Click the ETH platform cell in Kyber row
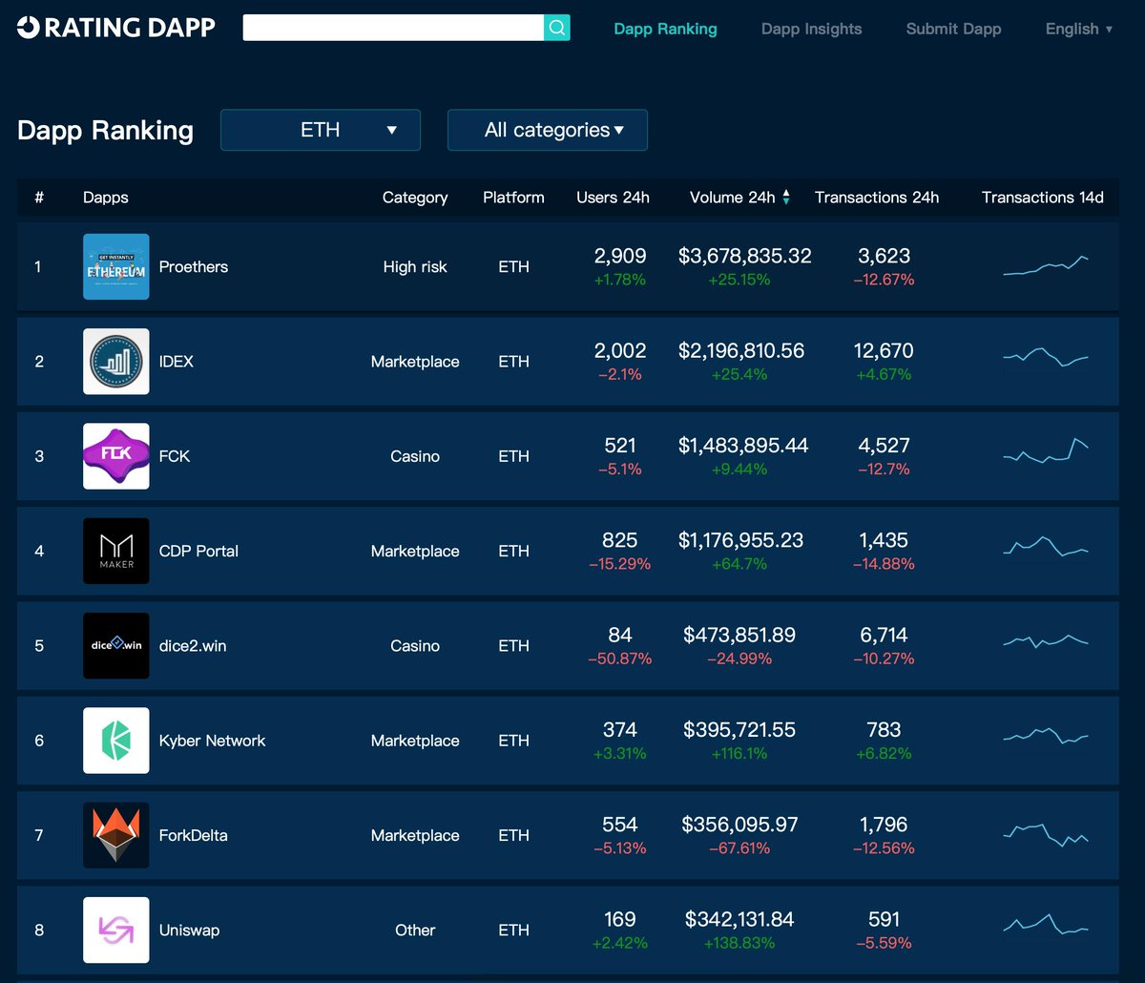This screenshot has height=983, width=1145. [x=513, y=741]
